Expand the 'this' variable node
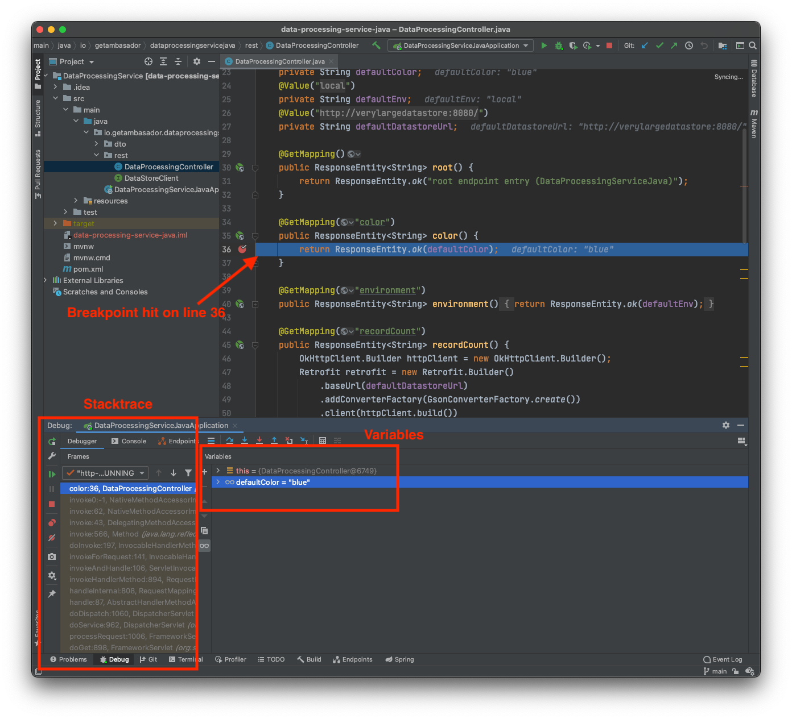Image resolution: width=792 pixels, height=719 pixels. pyautogui.click(x=218, y=471)
